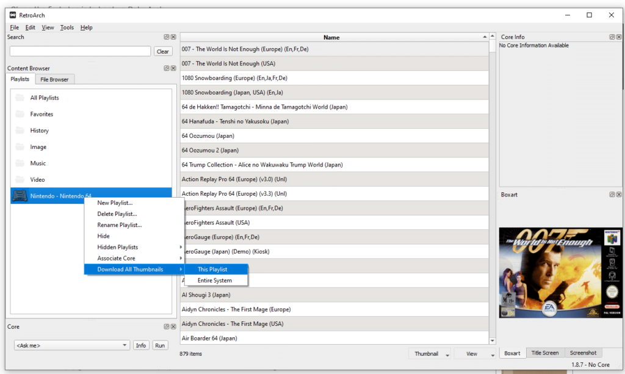Close the Boxart panel
Image resolution: width=625 pixels, height=374 pixels.
[619, 195]
